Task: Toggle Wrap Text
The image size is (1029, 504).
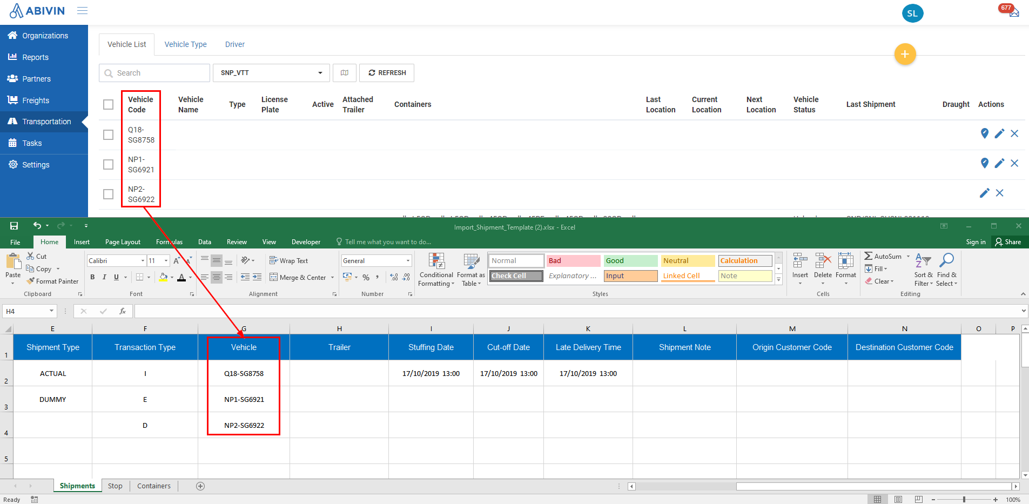Action: point(289,261)
